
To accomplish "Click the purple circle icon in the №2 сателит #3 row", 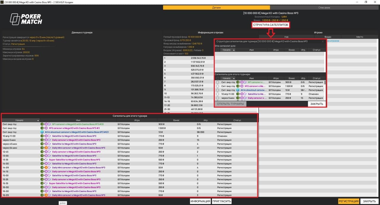I will tap(46, 128).
